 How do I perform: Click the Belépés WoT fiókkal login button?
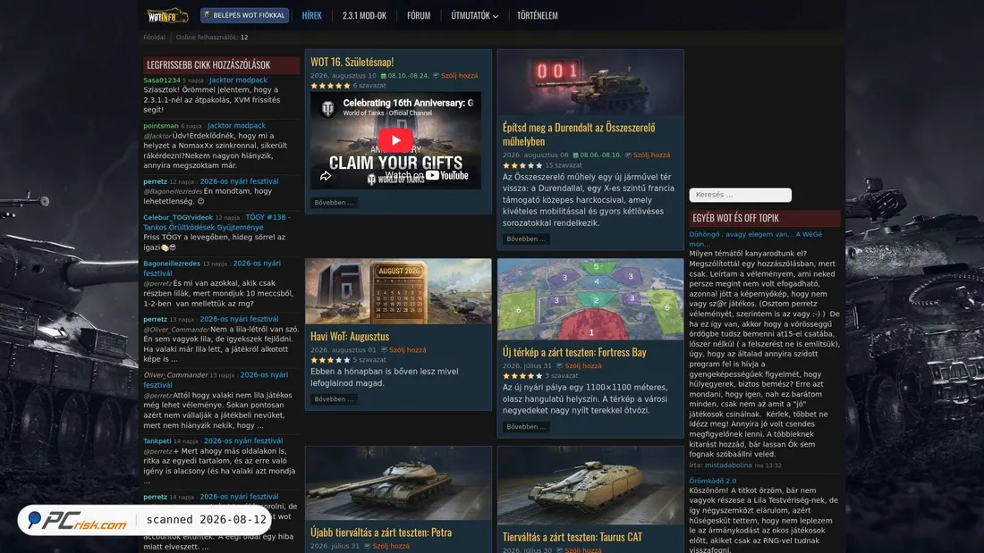(x=245, y=15)
